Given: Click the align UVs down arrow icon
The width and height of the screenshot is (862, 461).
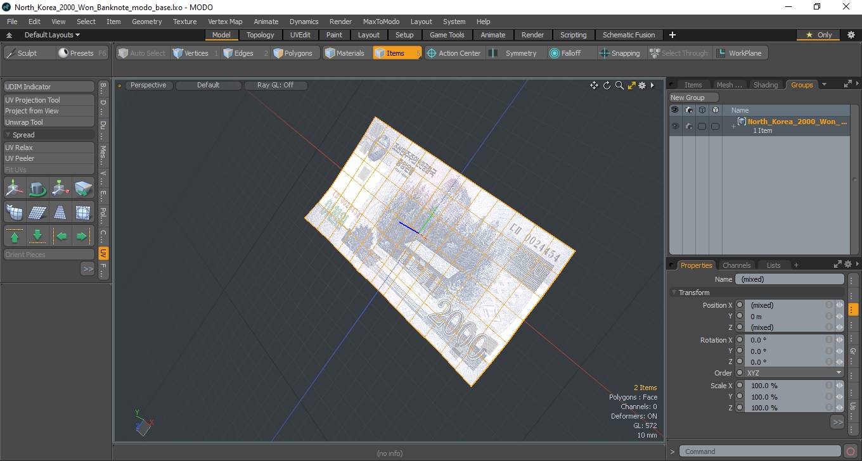Looking at the screenshot, I should 37,236.
